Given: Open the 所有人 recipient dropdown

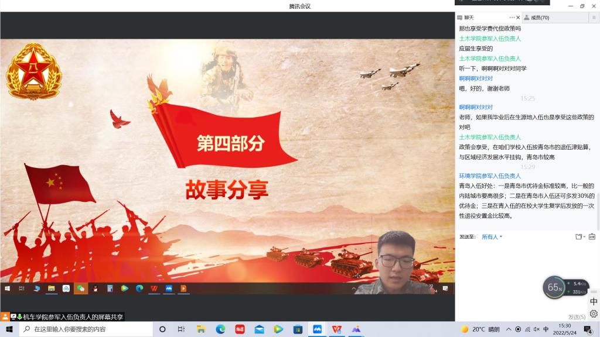Looking at the screenshot, I should click(x=491, y=237).
